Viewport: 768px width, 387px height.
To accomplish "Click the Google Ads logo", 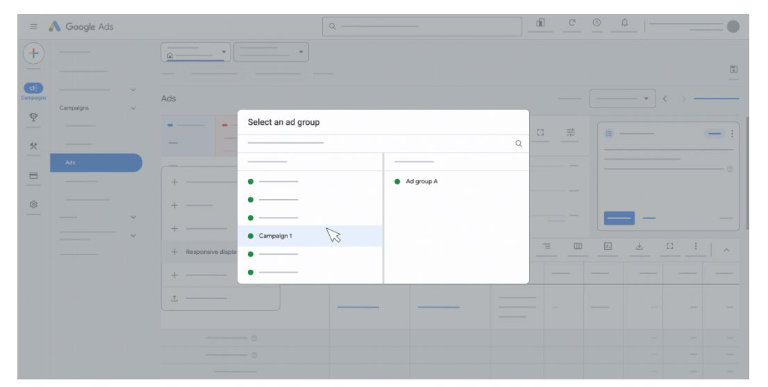I will (x=81, y=26).
